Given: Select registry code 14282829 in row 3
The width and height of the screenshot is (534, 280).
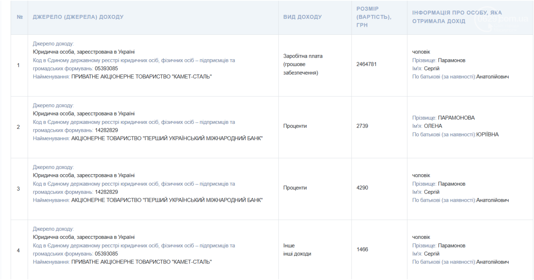Looking at the screenshot, I should coord(106,192).
